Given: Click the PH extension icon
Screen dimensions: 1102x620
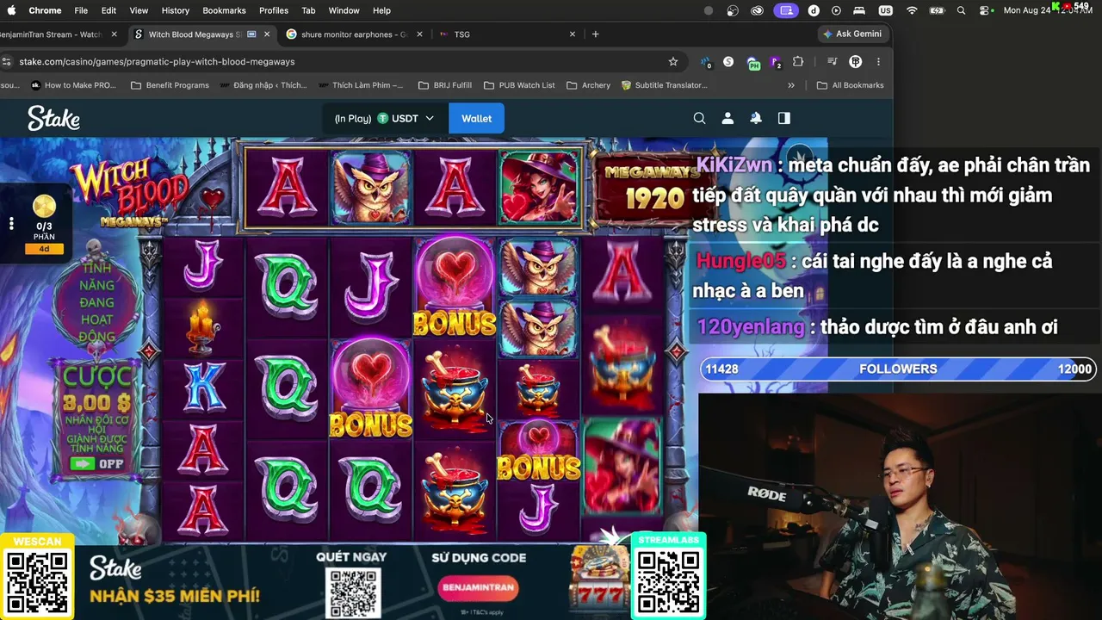Looking at the screenshot, I should pos(753,63).
